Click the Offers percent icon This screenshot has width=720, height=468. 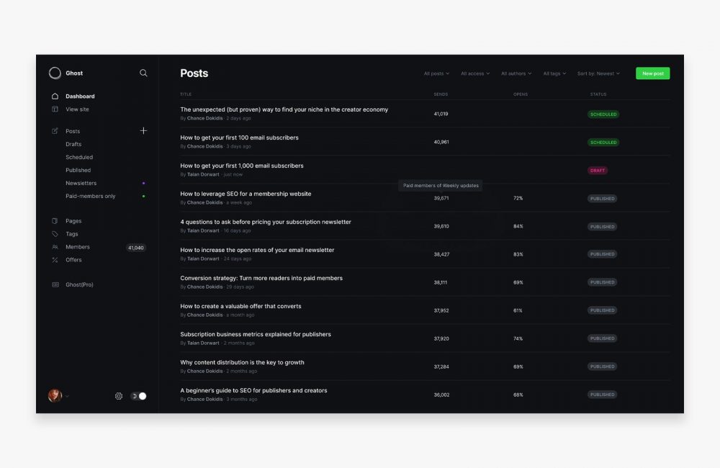coord(55,260)
